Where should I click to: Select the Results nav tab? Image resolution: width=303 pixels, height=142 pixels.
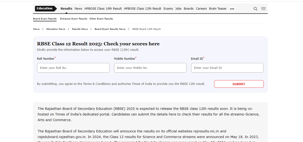66,8
